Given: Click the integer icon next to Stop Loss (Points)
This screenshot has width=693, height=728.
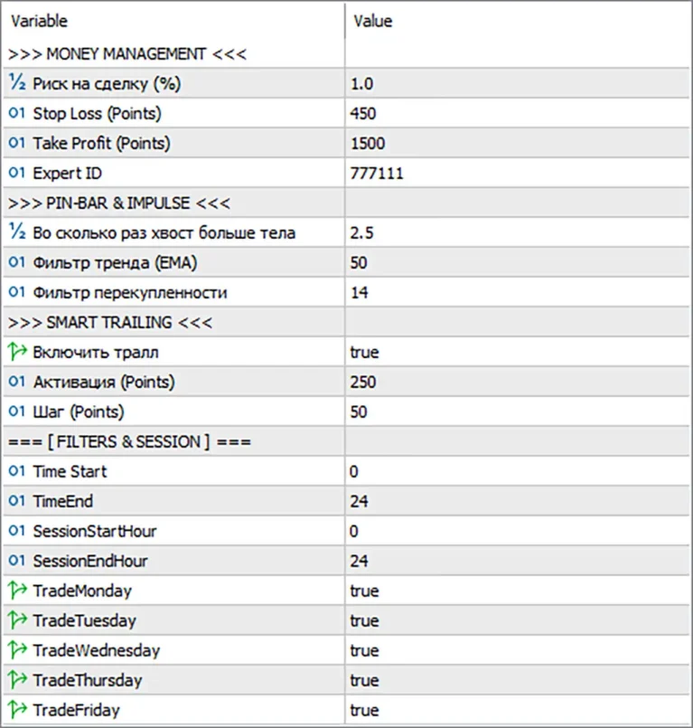Looking at the screenshot, I should (16, 113).
